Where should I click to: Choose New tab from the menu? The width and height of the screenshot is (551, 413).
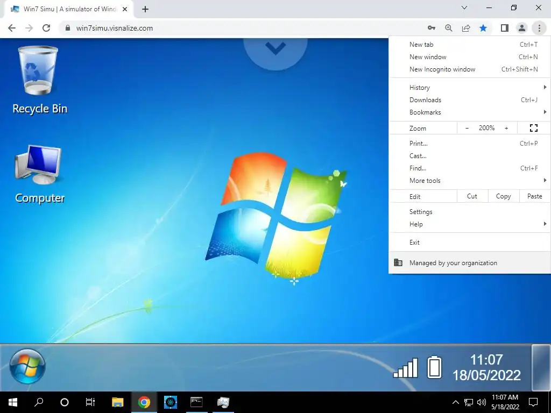click(469, 45)
